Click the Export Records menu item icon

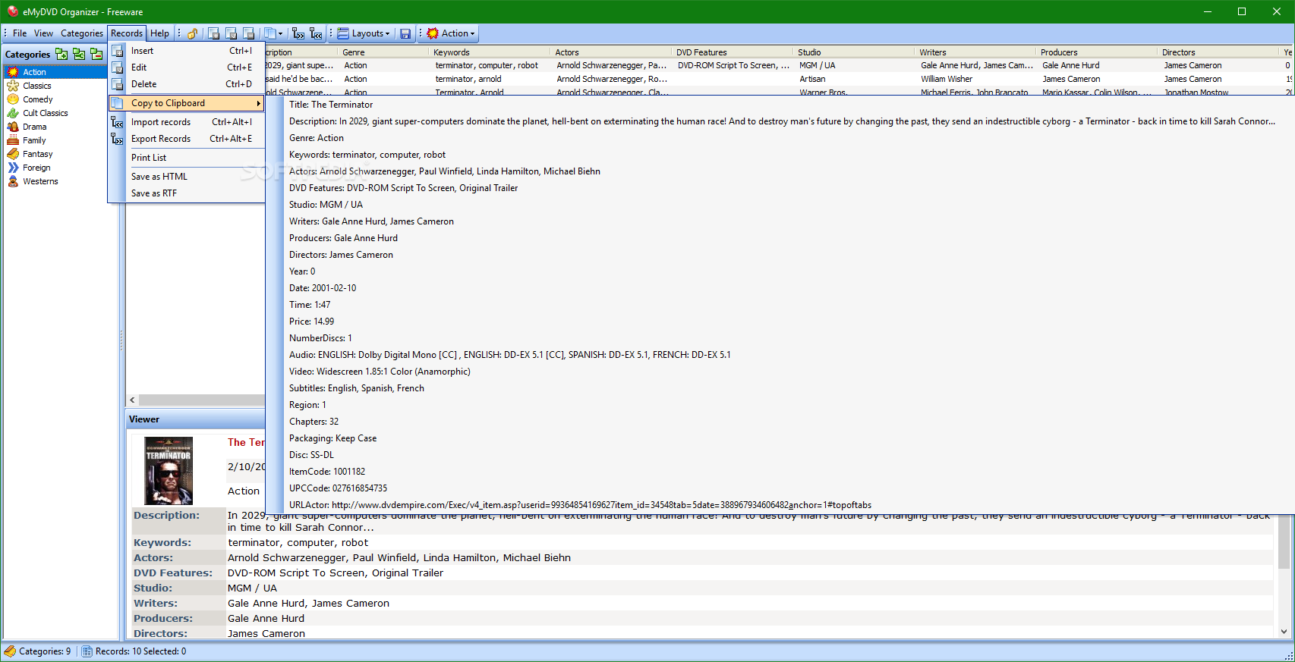118,139
